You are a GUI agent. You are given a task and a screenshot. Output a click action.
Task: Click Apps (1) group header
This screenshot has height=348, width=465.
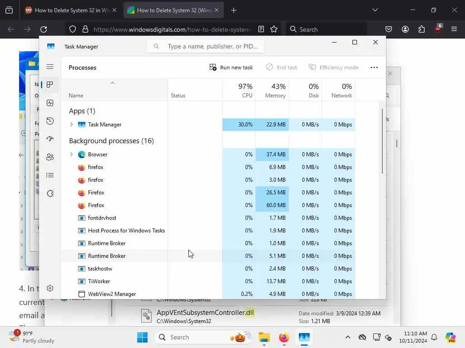point(82,111)
